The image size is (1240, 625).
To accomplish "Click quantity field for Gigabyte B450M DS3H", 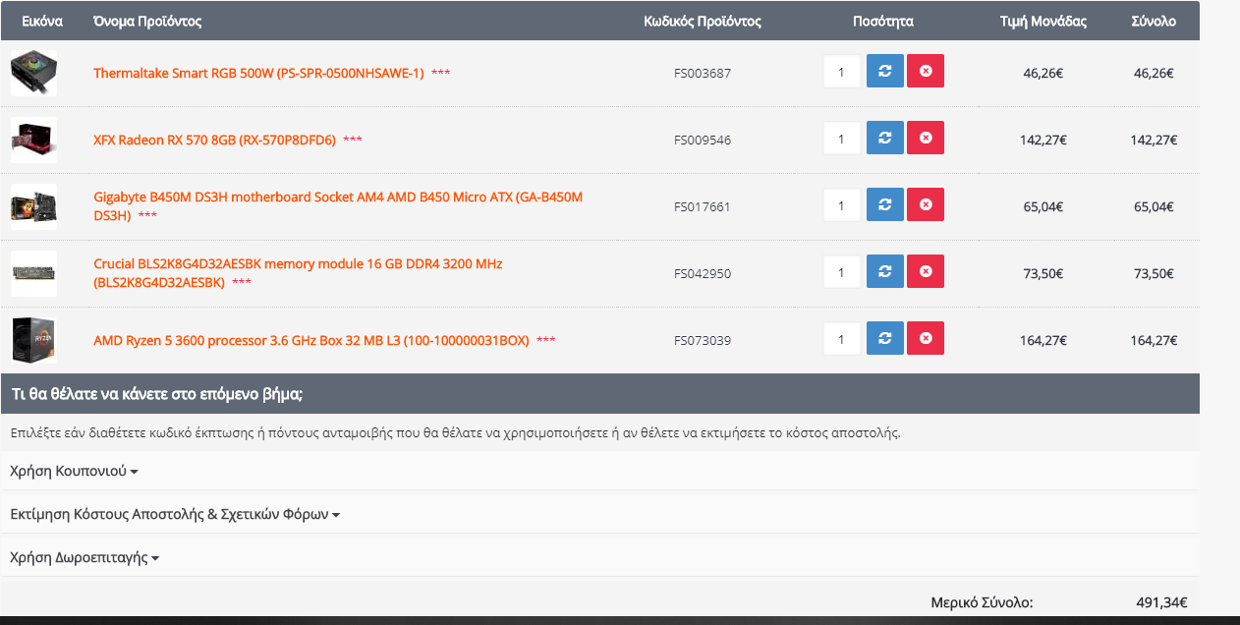I will [841, 205].
